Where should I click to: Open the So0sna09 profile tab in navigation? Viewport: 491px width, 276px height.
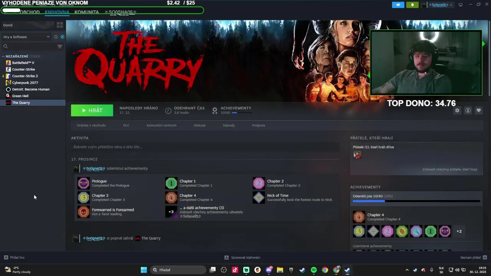tap(120, 12)
